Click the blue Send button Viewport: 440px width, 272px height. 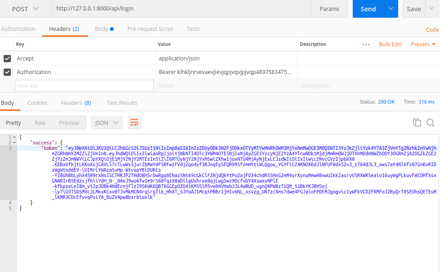368,9
